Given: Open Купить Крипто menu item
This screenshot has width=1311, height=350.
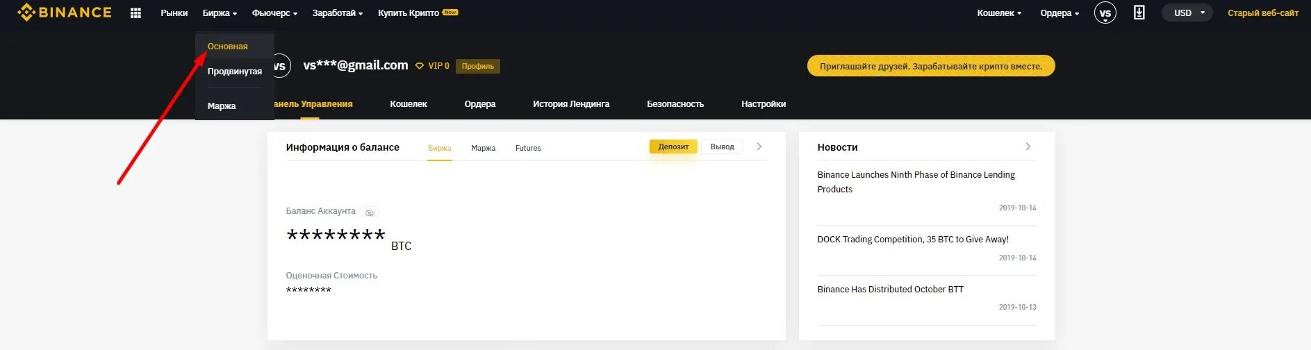Looking at the screenshot, I should click(418, 12).
